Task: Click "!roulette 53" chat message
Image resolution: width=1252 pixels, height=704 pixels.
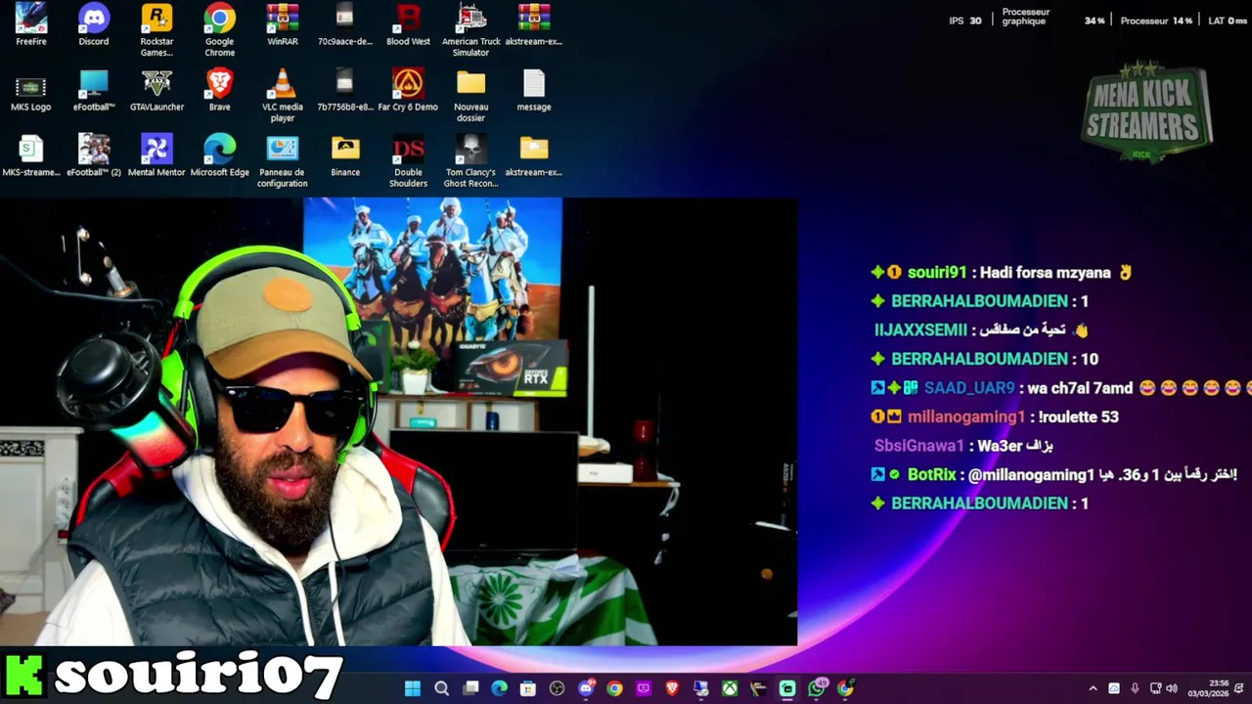Action: coord(1078,417)
